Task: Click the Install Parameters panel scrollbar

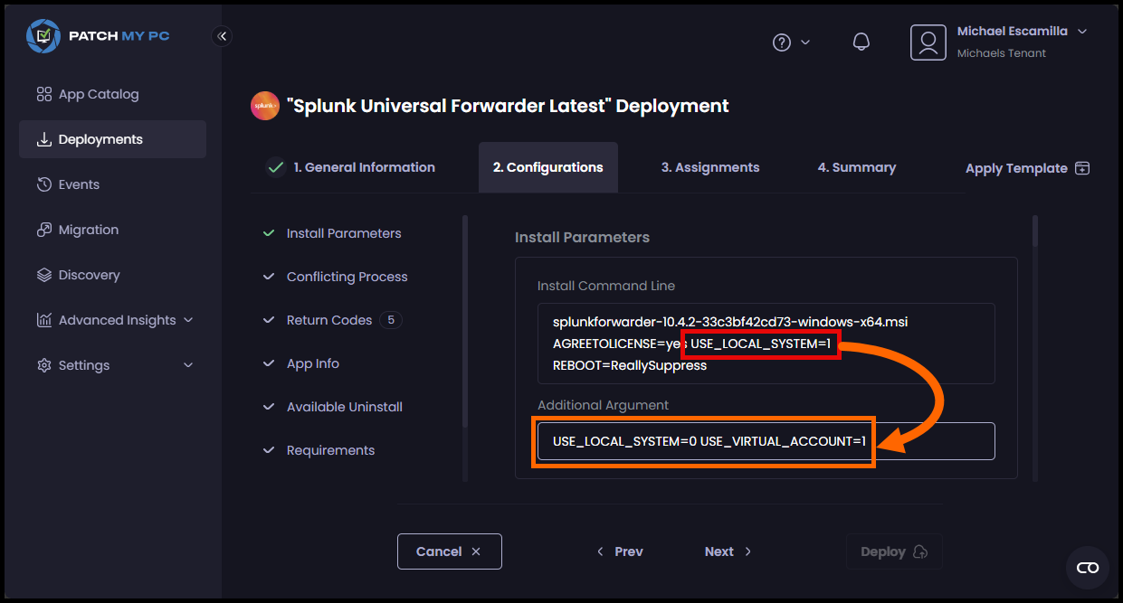Action: 1035,231
